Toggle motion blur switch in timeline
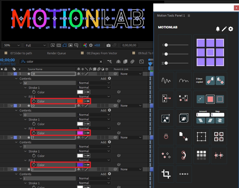The width and height of the screenshot is (239, 188). click(x=132, y=62)
